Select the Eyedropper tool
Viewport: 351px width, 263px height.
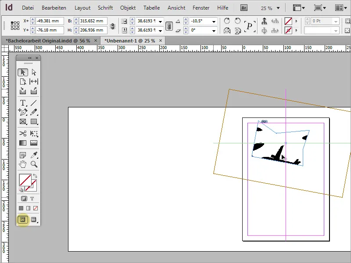[34, 155]
